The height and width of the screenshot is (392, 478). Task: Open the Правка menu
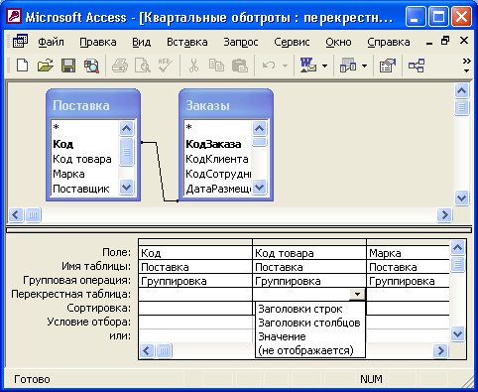(x=98, y=42)
